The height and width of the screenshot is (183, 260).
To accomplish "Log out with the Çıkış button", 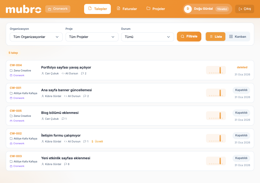I will [244, 9].
